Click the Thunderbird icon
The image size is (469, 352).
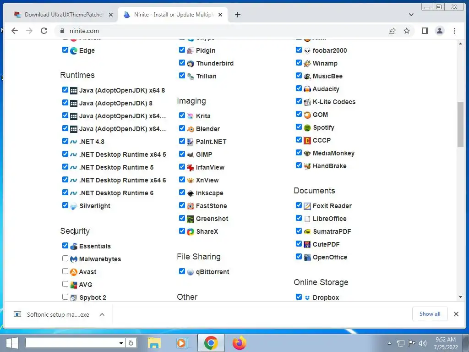click(x=190, y=63)
